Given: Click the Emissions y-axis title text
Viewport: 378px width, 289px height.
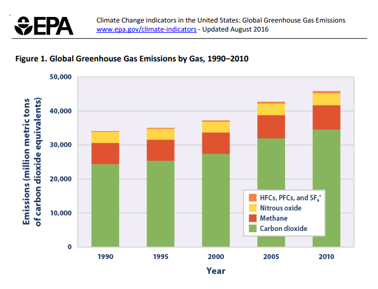Looking at the screenshot, I should 32,162.
